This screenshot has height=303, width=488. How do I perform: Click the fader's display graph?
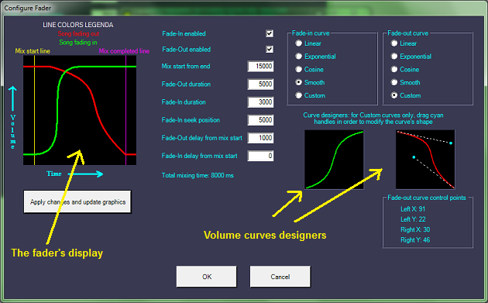(x=80, y=110)
